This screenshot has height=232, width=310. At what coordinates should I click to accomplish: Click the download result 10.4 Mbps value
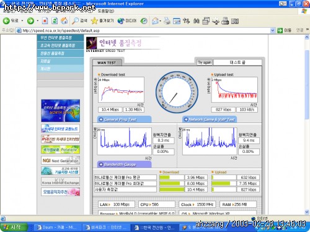pyautogui.click(x=110, y=110)
